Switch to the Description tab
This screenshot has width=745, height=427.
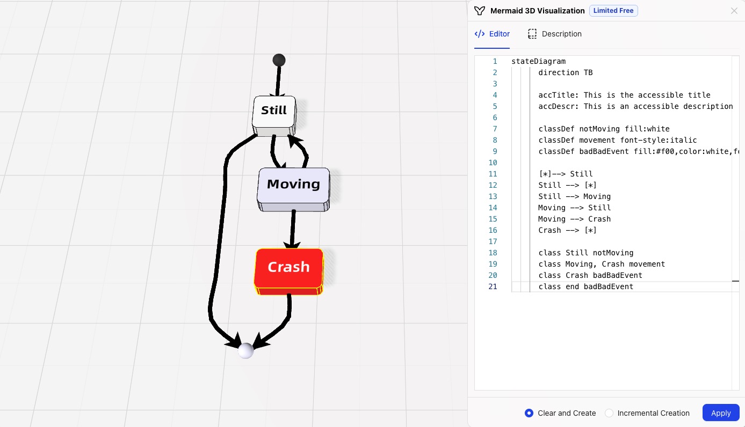click(562, 34)
